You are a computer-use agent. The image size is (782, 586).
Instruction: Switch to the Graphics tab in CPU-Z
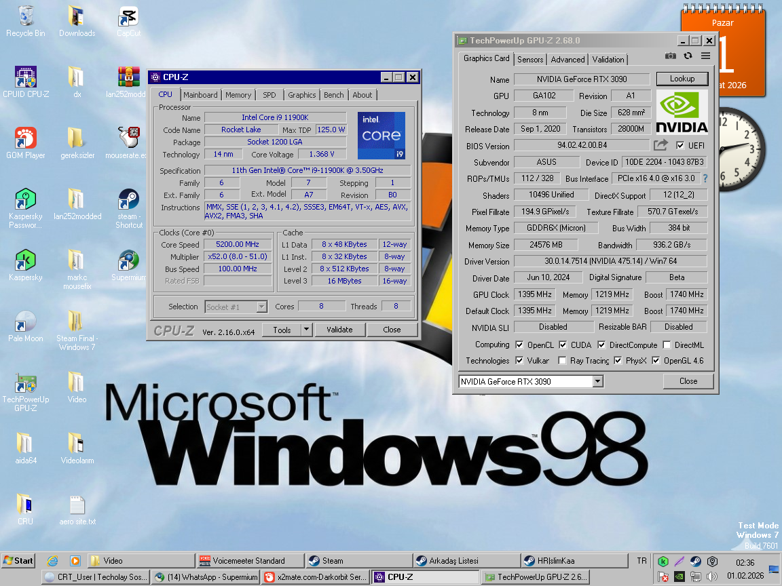click(x=301, y=95)
